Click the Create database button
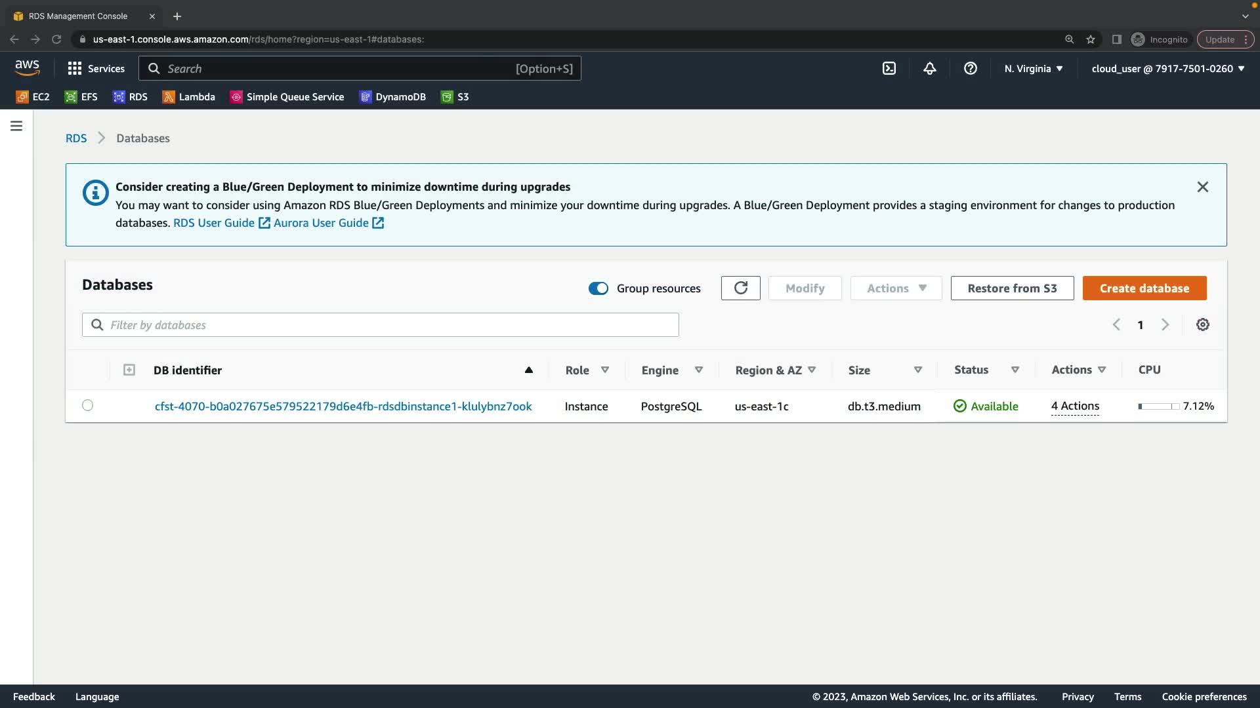 point(1144,288)
